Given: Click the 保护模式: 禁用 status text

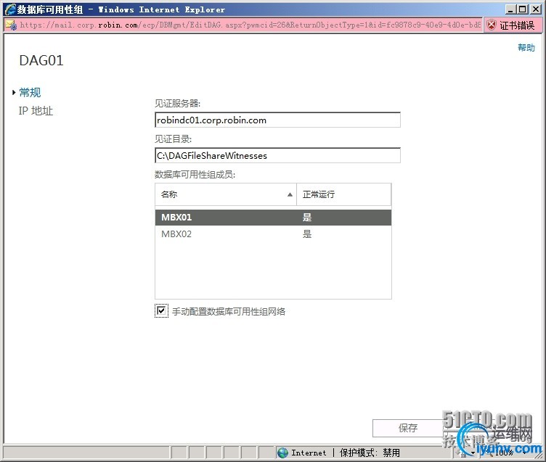Looking at the screenshot, I should [370, 453].
